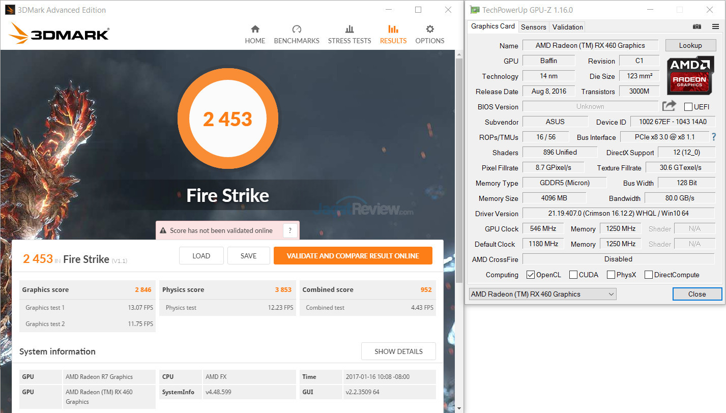
Task: Click the orange 2 453 score circle
Action: coord(227,119)
